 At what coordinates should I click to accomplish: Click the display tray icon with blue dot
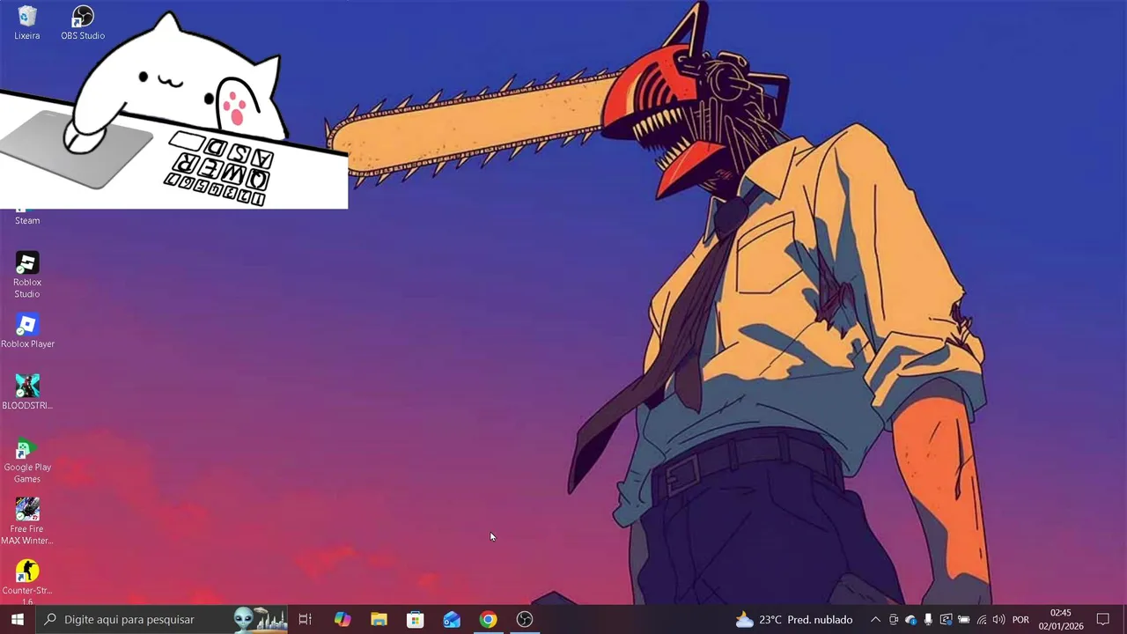coord(946,620)
